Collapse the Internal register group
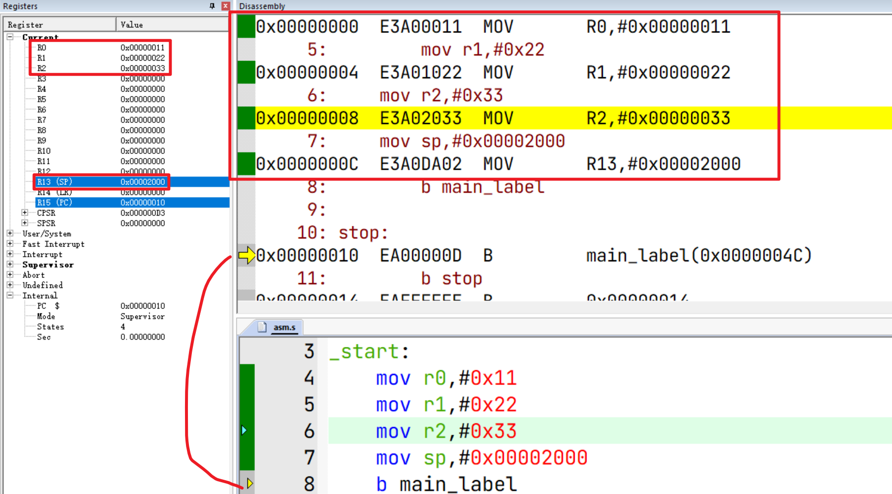Image resolution: width=892 pixels, height=494 pixels. tap(10, 295)
